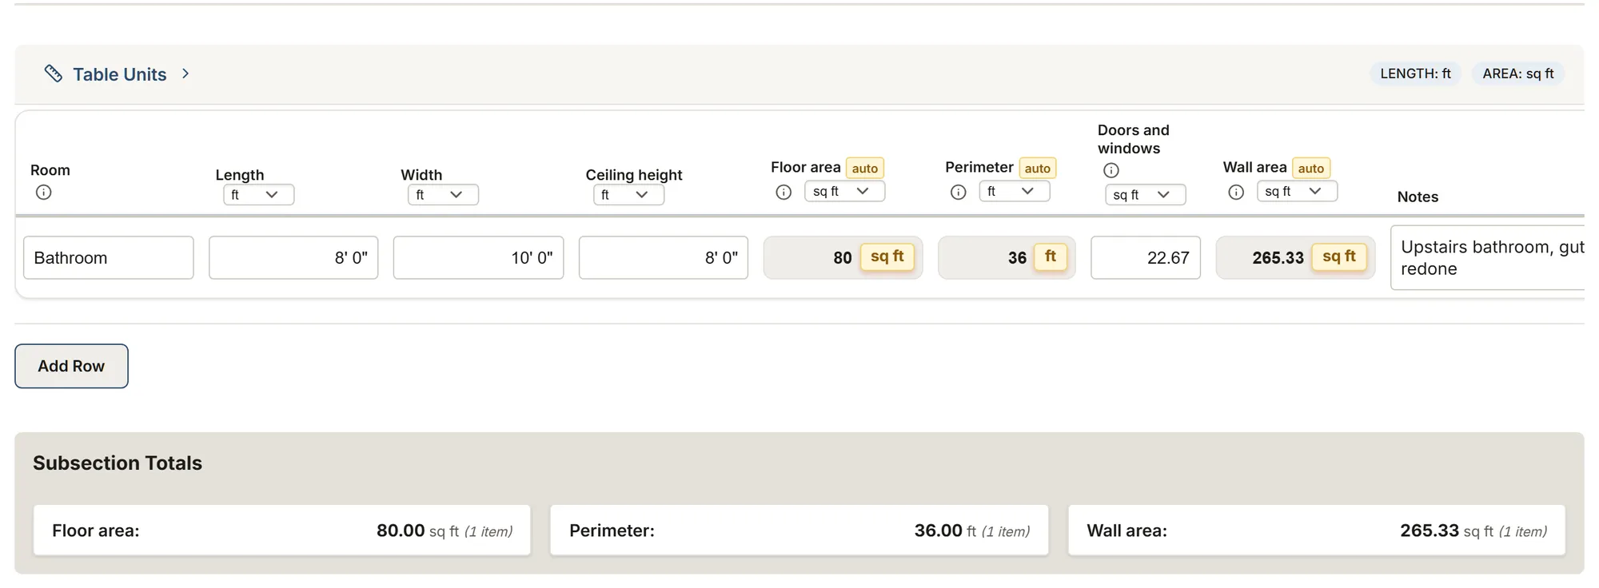
Task: Select the computed wall area 265.33 in the row
Action: 1278,257
